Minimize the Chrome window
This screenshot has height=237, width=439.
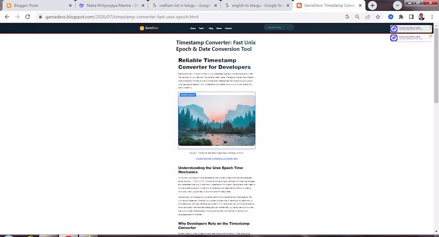click(x=410, y=3)
